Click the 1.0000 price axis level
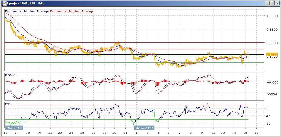The width and height of the screenshot is (281, 137). [272, 16]
